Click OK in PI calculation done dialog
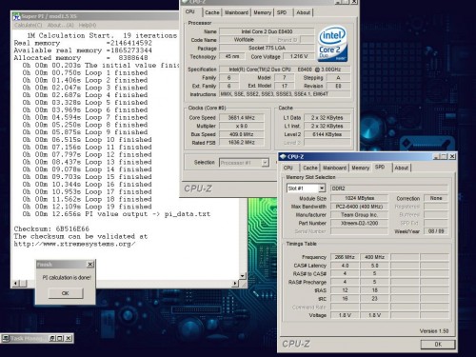The width and height of the screenshot is (476, 357). [66, 293]
